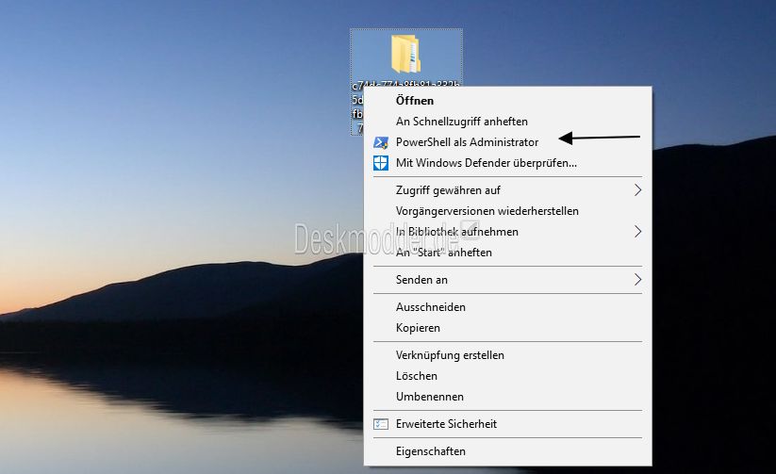Screen dimensions: 776x474
Task: Open Erweiterte Sicherheit entry
Action: tap(508, 423)
